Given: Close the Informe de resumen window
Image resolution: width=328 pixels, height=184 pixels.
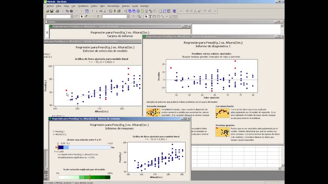Looking at the screenshot, I should [x=189, y=119].
